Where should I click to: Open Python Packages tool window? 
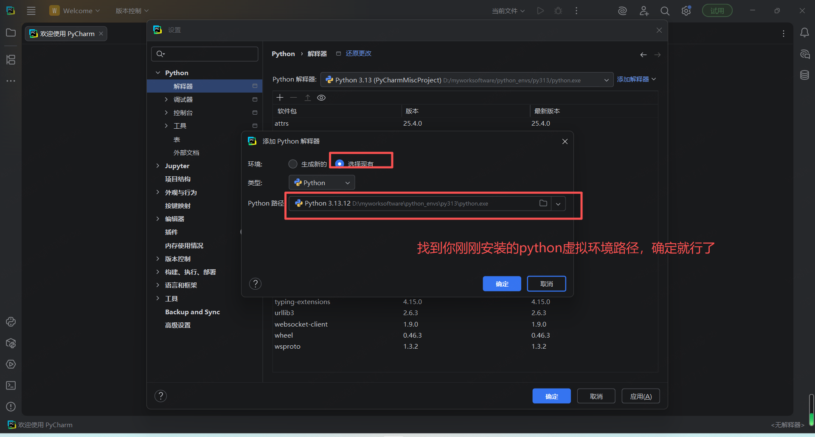coord(11,343)
